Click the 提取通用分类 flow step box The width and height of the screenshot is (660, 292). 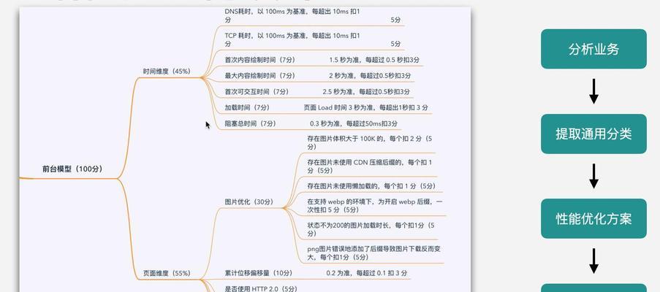(593, 134)
